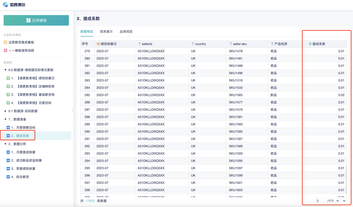Open the 运营薪资提成看板 dashboard
The height and width of the screenshot is (207, 353).
click(x=21, y=42)
